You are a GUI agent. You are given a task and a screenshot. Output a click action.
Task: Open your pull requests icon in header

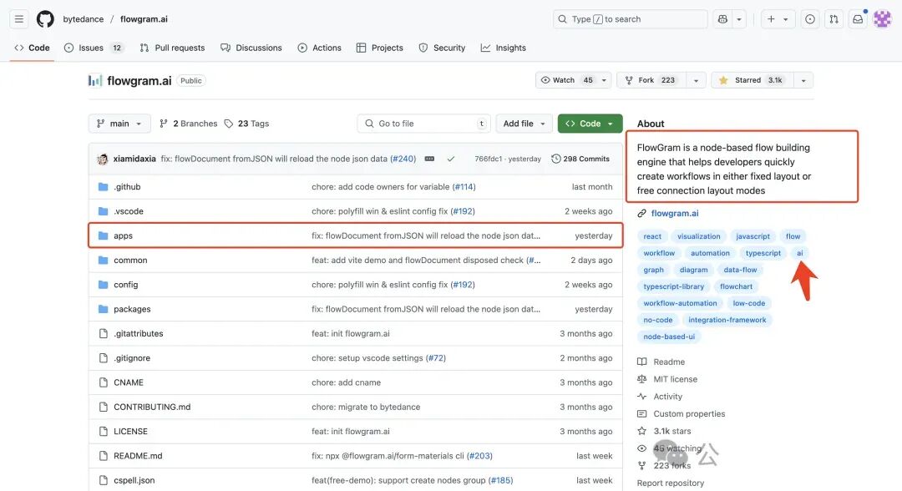pyautogui.click(x=834, y=19)
